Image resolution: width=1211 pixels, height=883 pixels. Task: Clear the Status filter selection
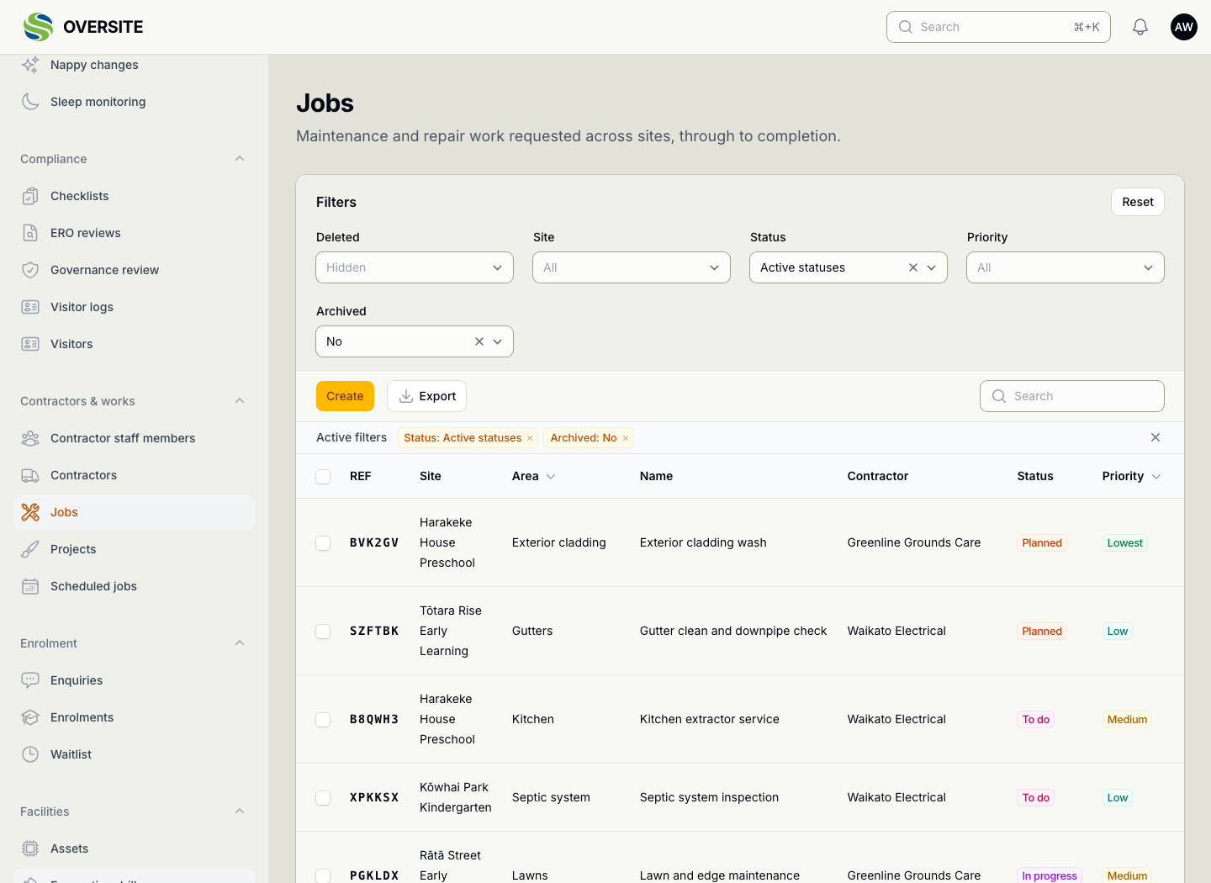tap(913, 267)
